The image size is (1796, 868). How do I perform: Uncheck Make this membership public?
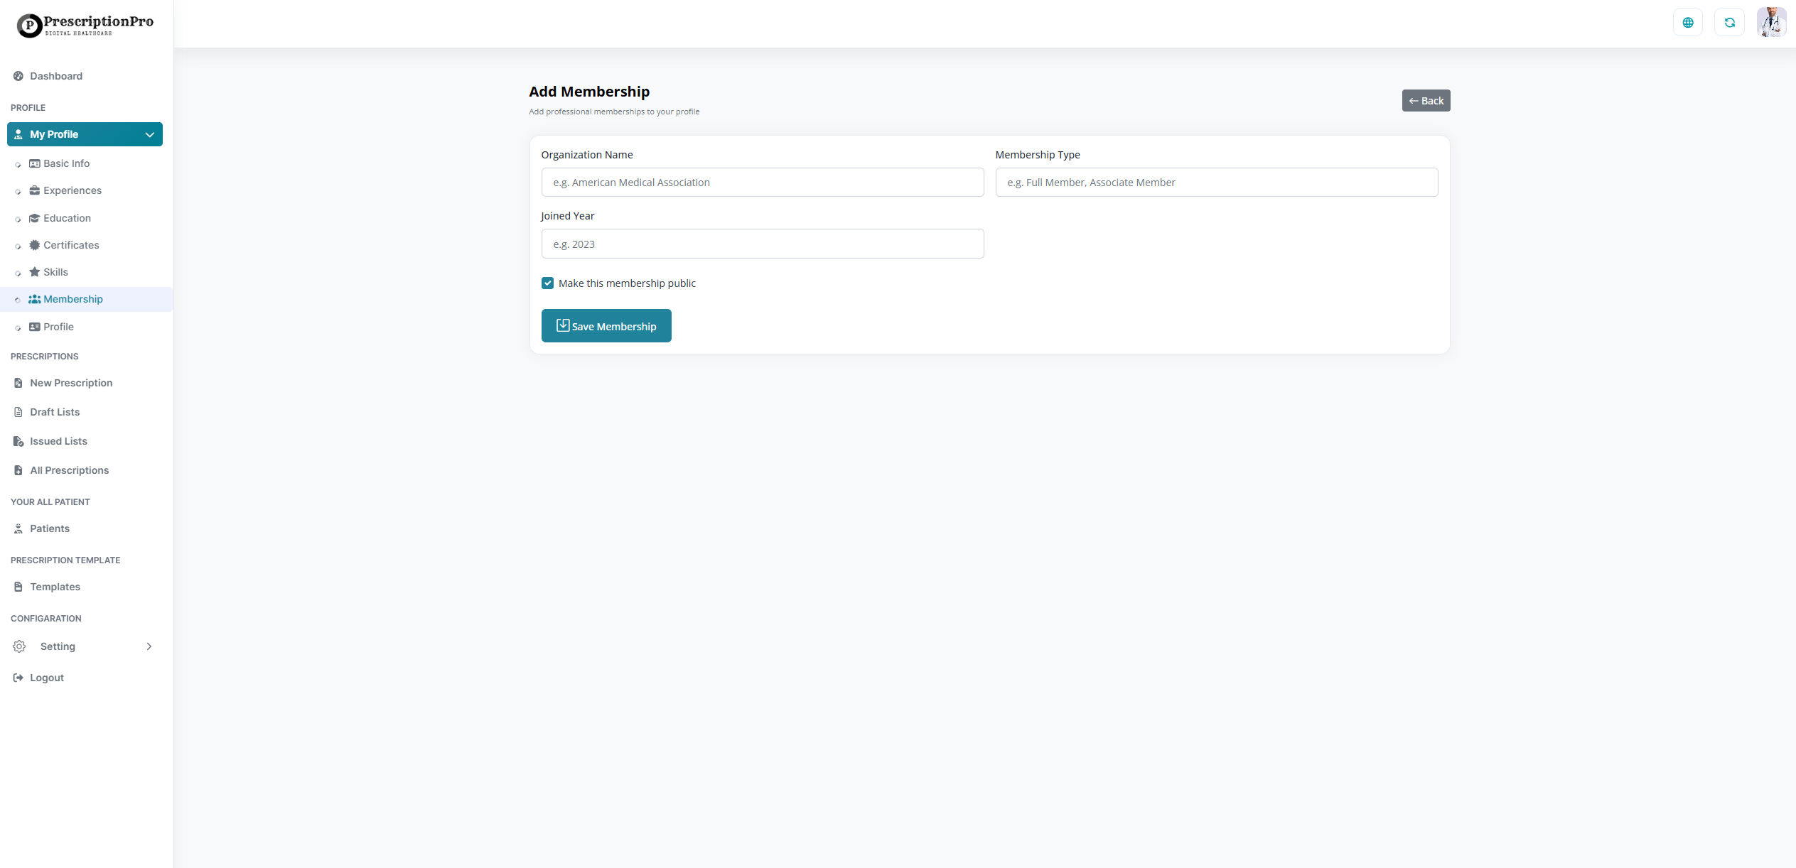click(x=547, y=283)
